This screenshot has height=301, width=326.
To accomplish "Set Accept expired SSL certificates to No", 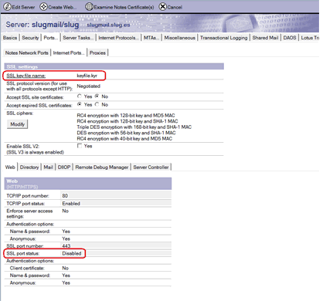I will click(97, 104).
